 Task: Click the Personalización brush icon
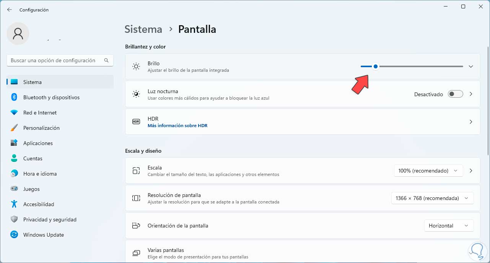pos(14,128)
